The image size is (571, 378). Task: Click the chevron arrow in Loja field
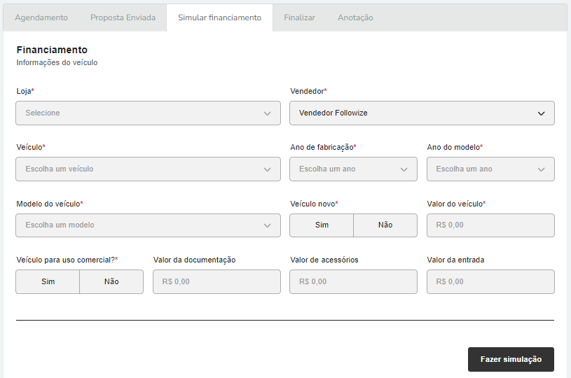tap(268, 113)
